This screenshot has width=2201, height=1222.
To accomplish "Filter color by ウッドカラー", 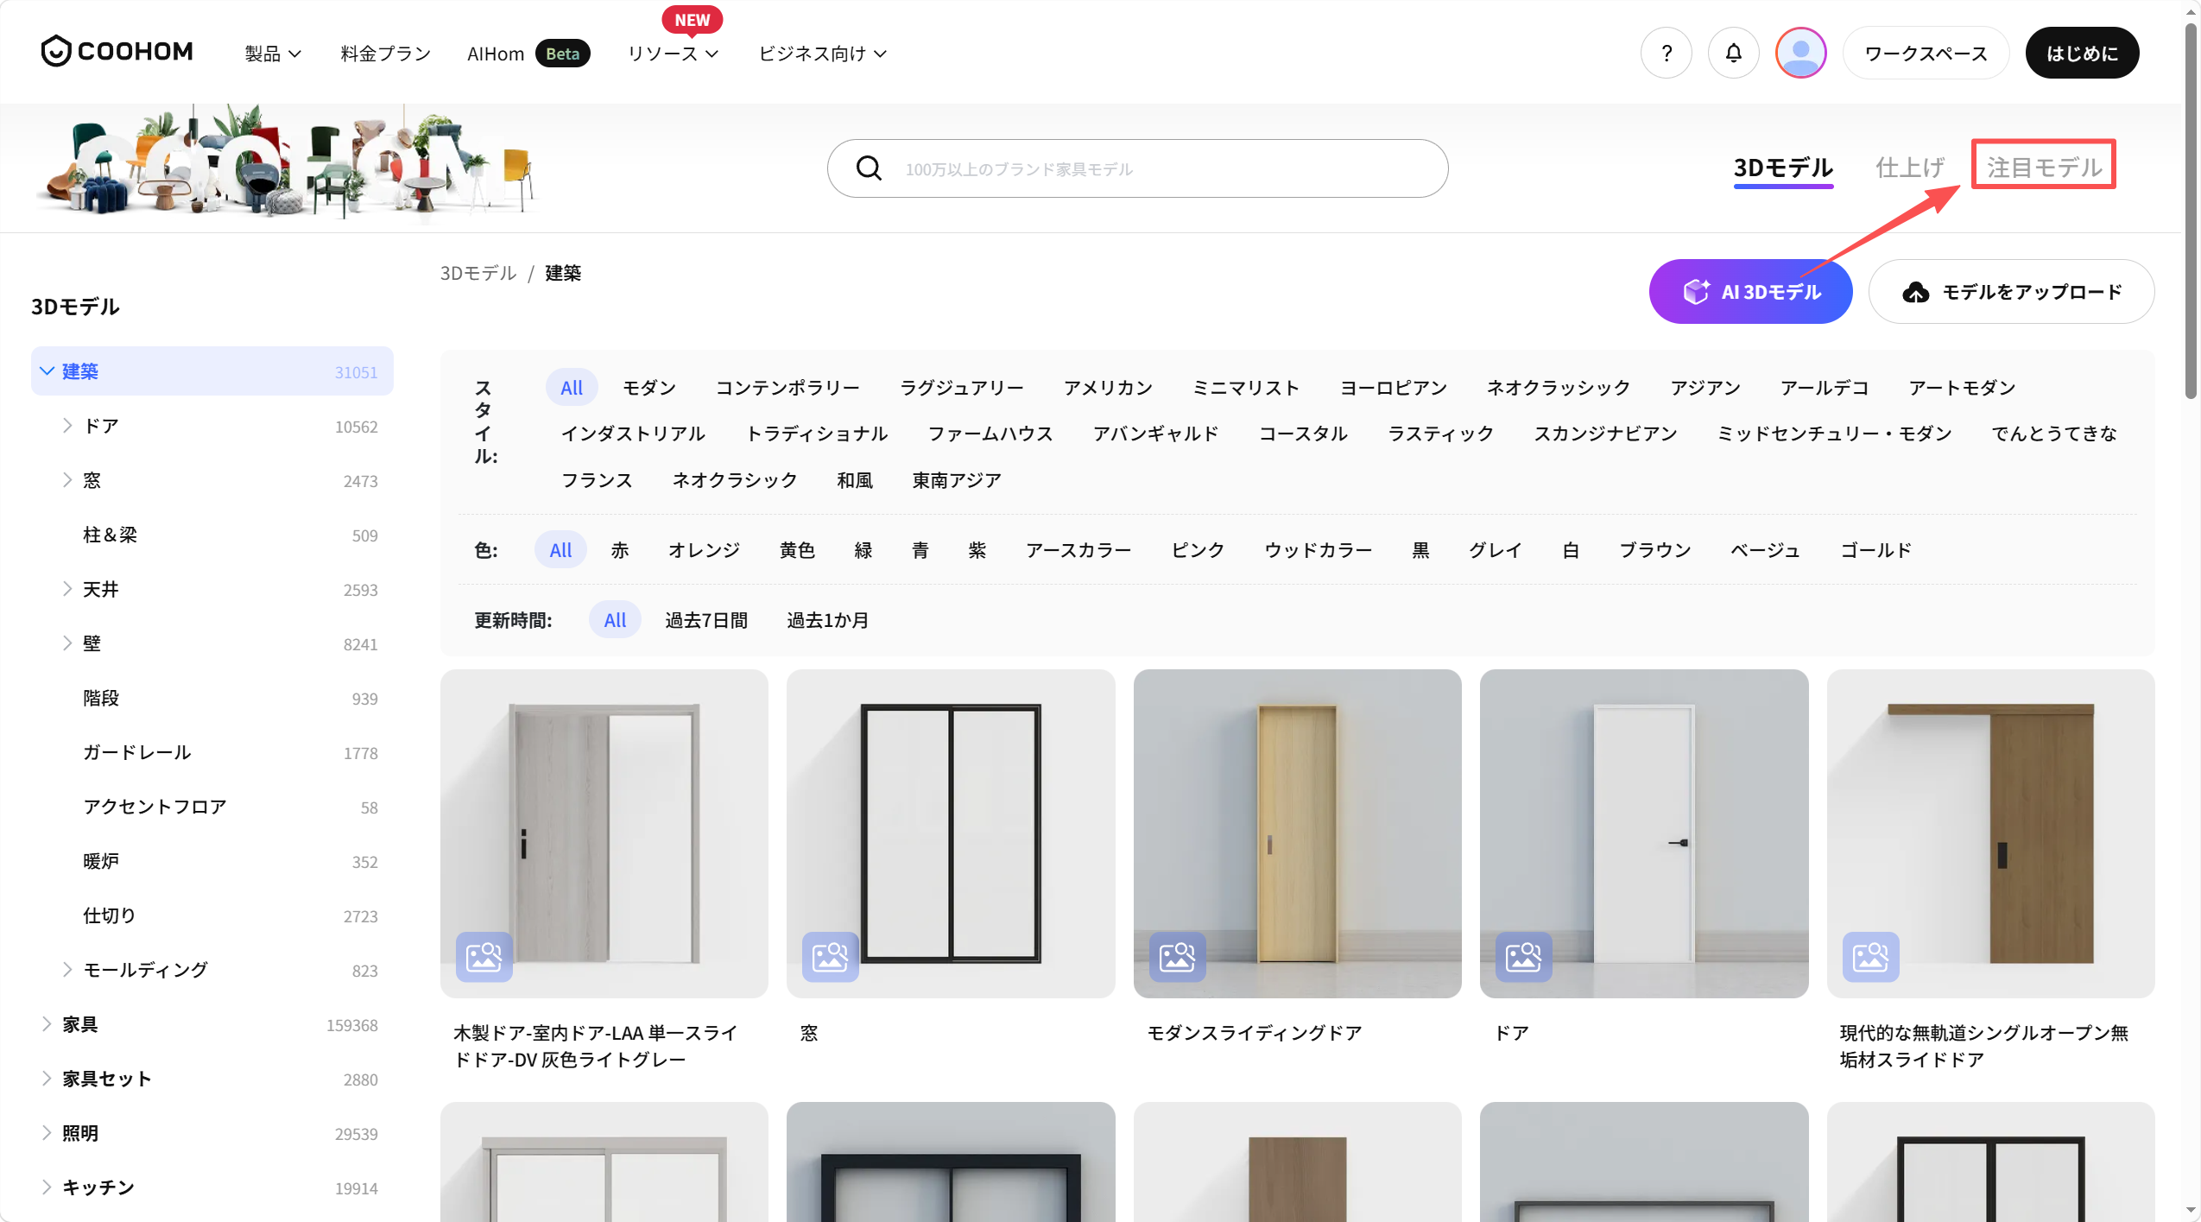I will (x=1318, y=550).
